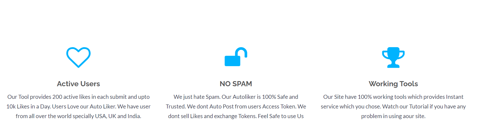Click line starting 'service which you chose'
Screen dimensions: 478x128
coord(393,107)
